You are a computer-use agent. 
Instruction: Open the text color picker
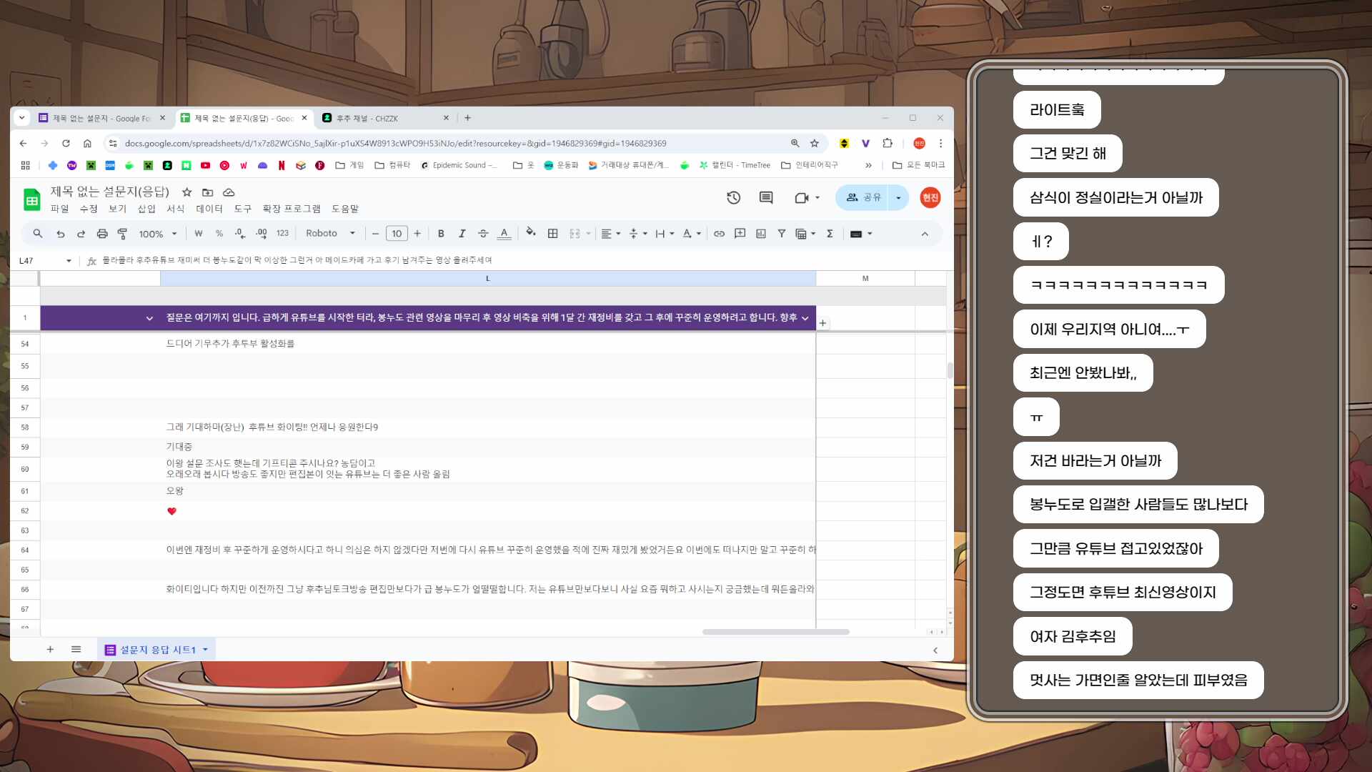[504, 234]
